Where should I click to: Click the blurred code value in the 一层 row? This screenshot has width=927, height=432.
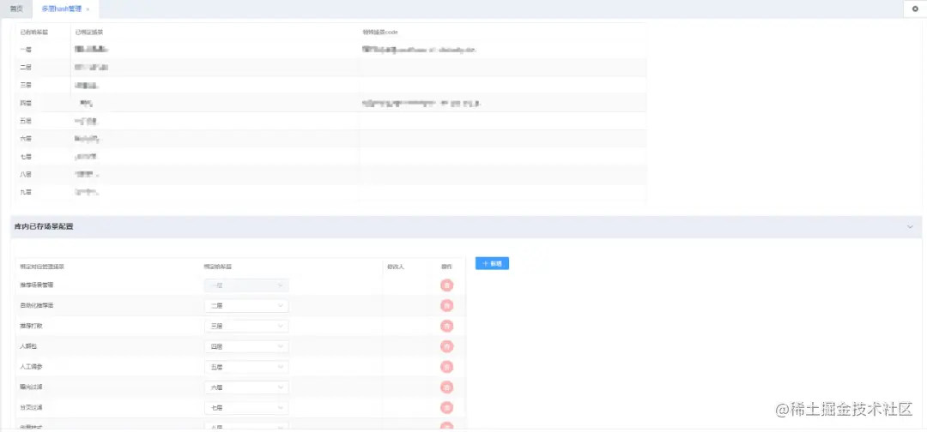[419, 50]
